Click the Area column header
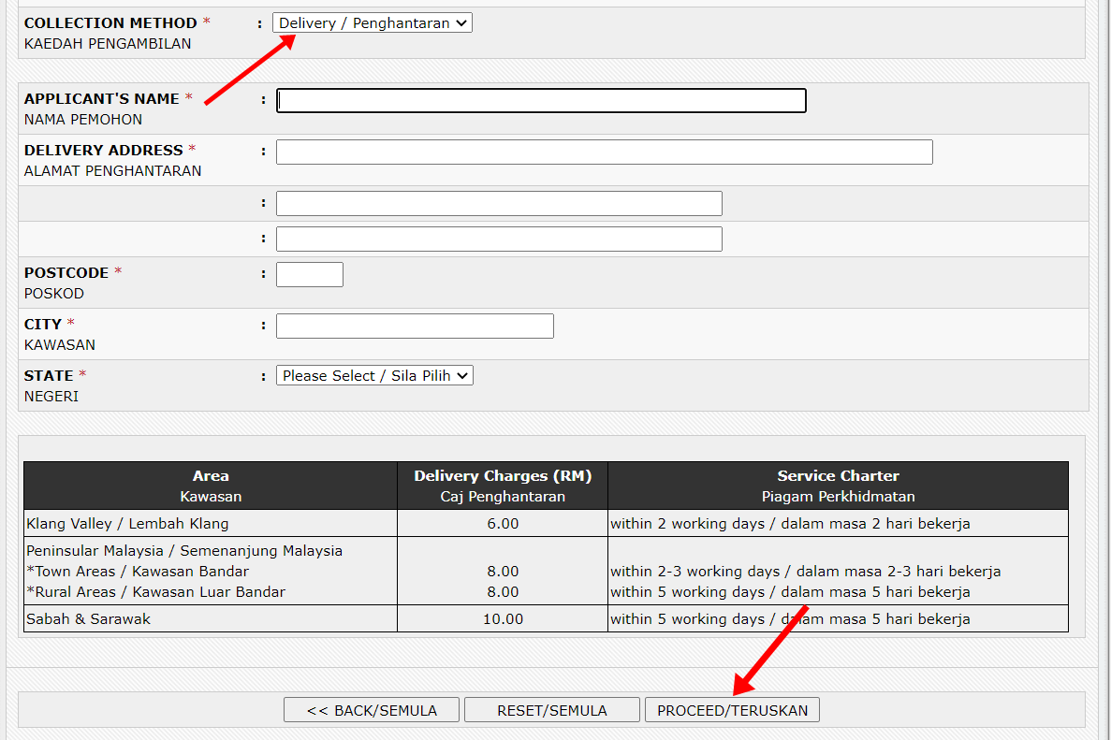 pos(211,486)
